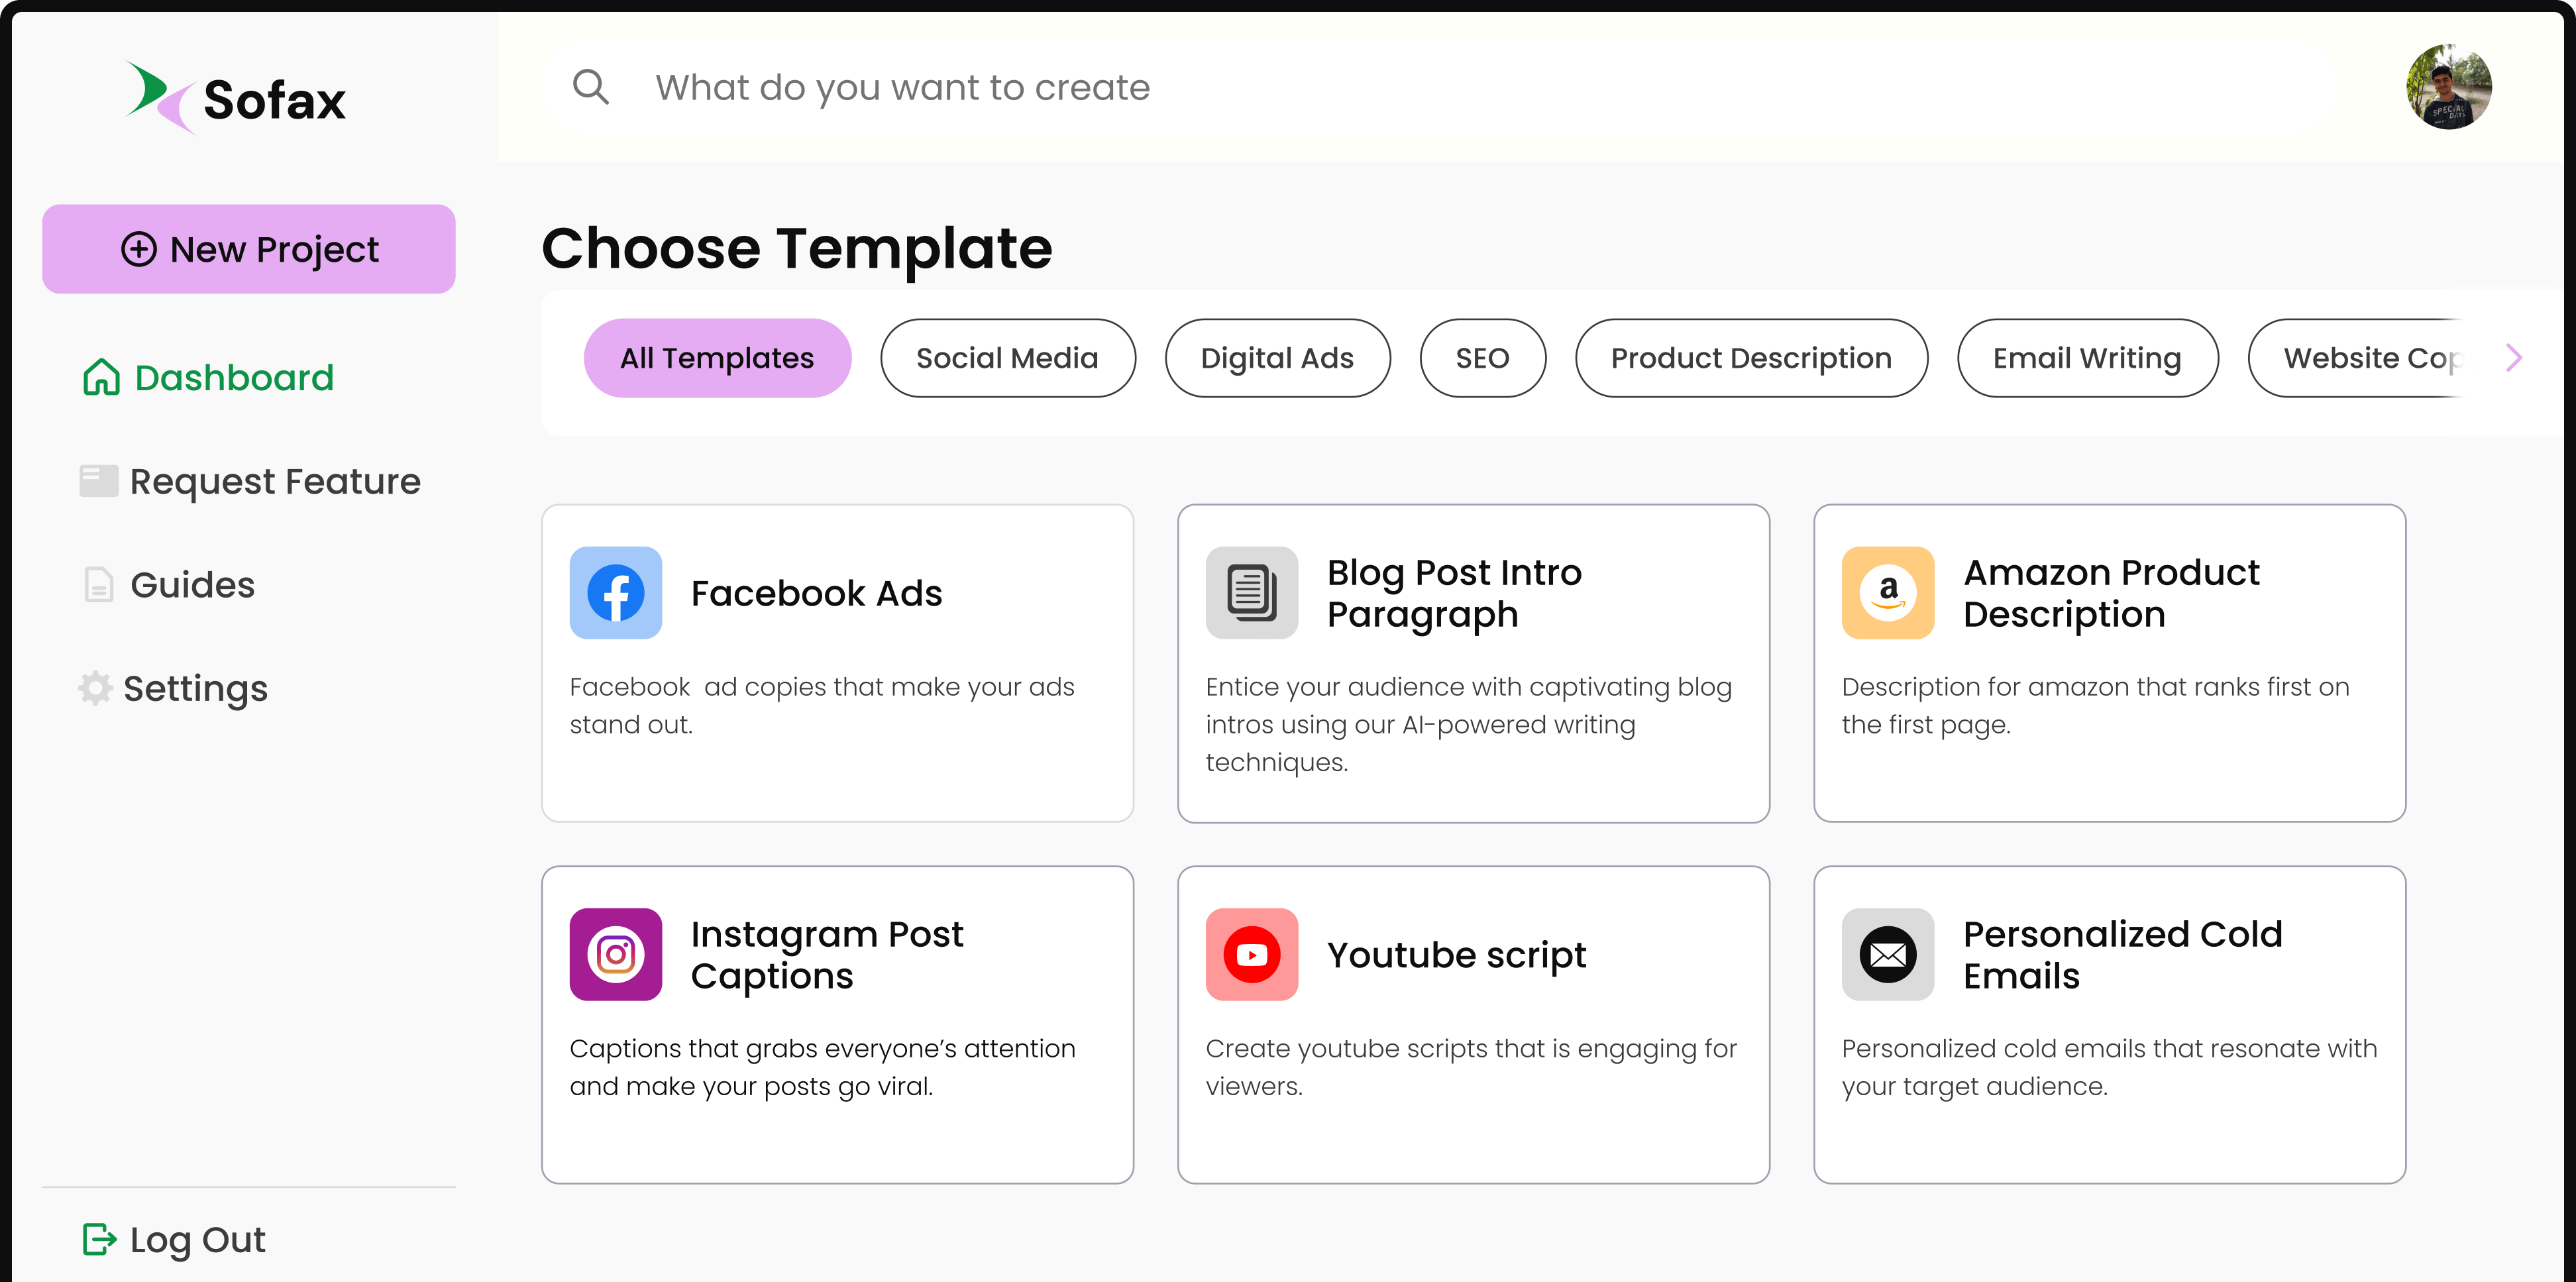Click the Settings gear icon
Screen dimensions: 2576x1282
(96, 688)
